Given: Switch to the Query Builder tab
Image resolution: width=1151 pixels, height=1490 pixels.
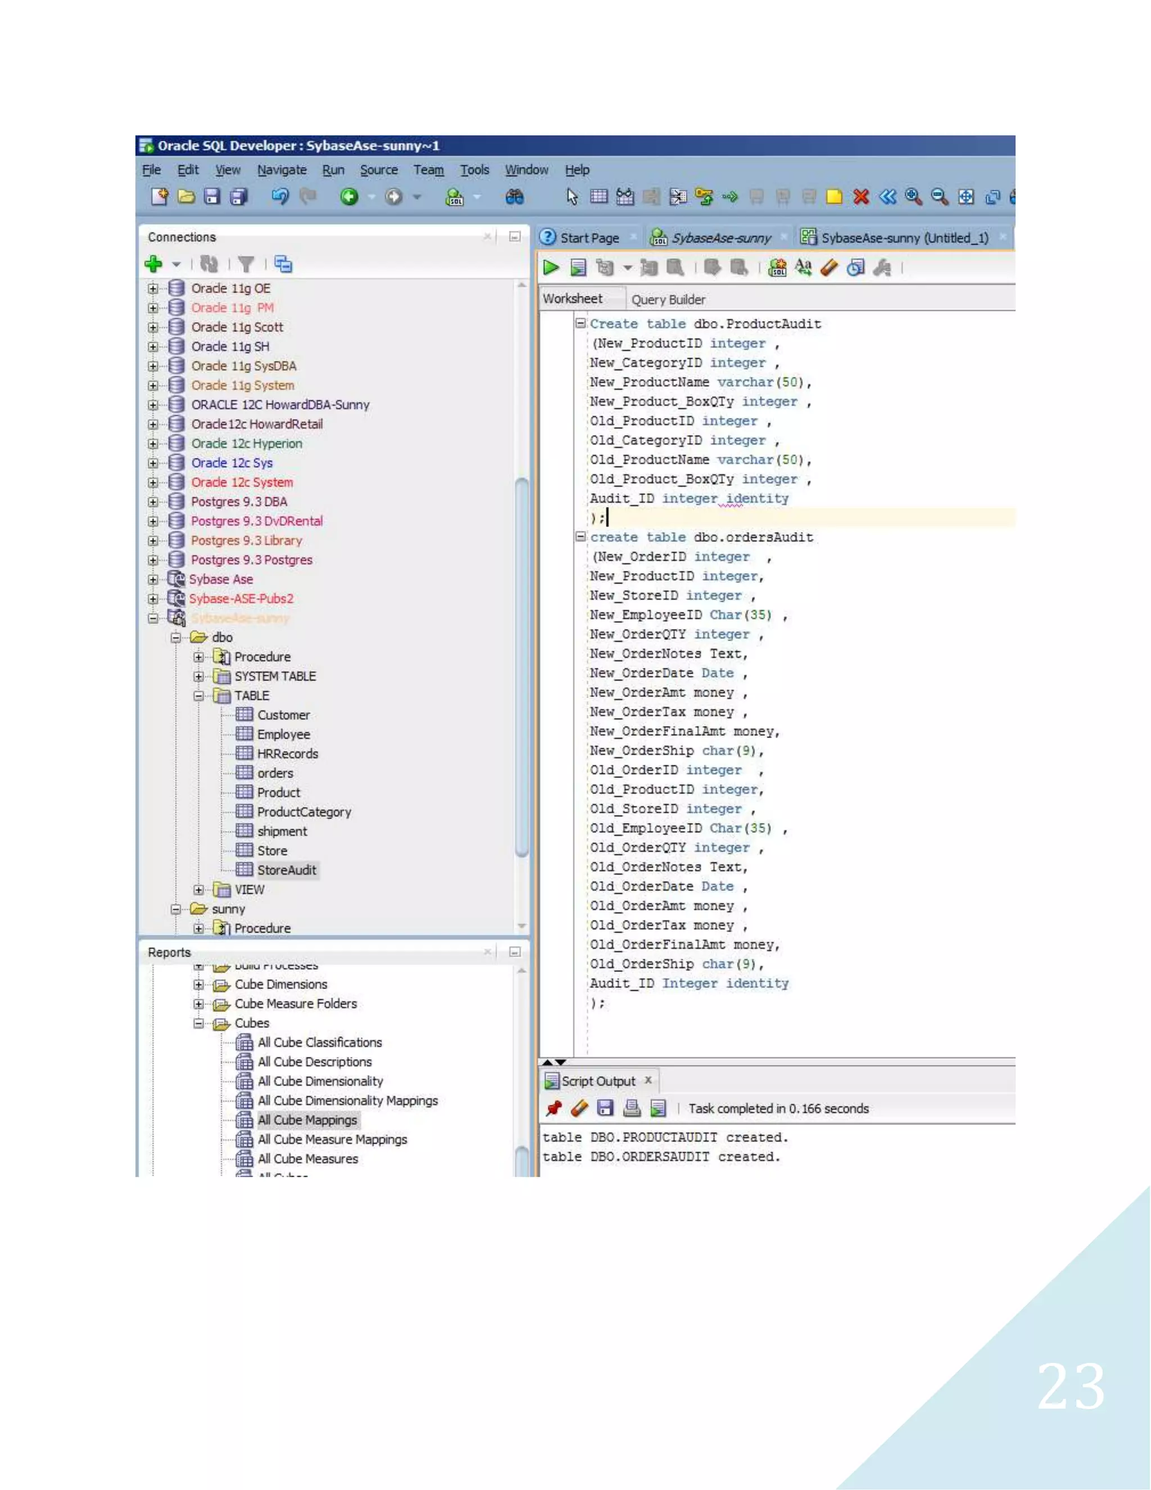Looking at the screenshot, I should tap(668, 300).
